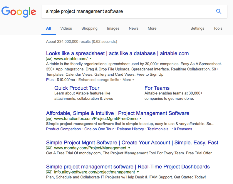Screen dimensions: 233x184
Task: Click the info.alloy-software.com/project/management URL text
Action: pos(95,172)
